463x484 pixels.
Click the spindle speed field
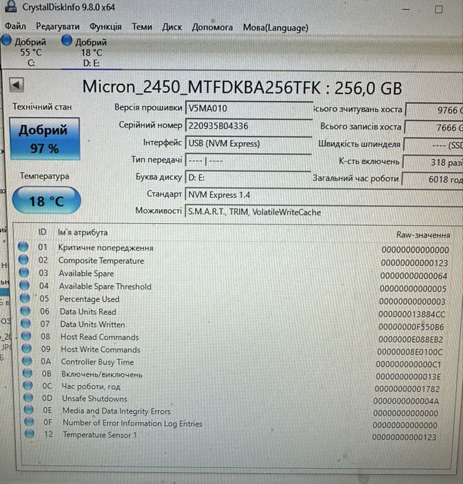click(x=433, y=145)
